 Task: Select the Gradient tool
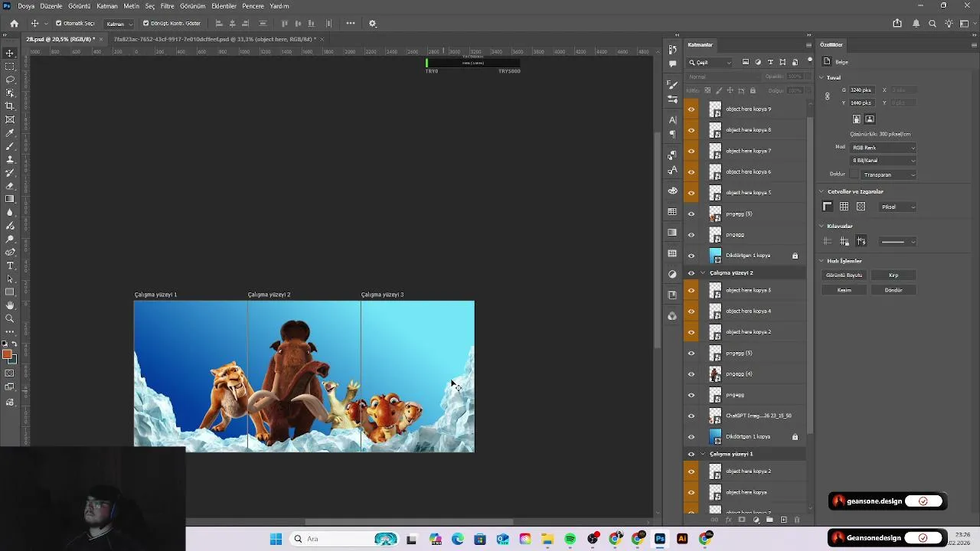pyautogui.click(x=10, y=199)
